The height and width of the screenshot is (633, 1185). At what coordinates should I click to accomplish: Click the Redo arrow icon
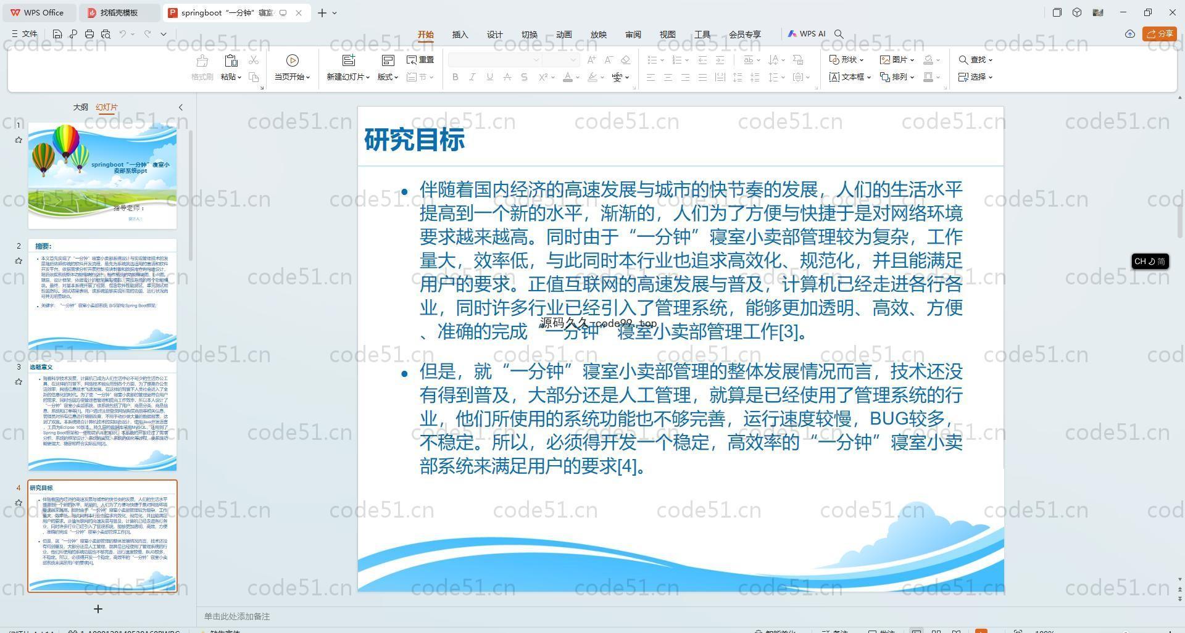pyautogui.click(x=148, y=34)
